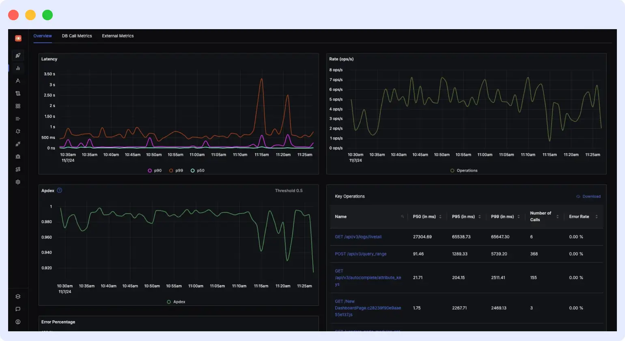Toggle the p50 series in Latency legend

pos(198,170)
